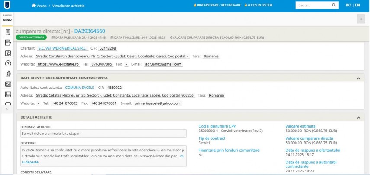Click the e-licitatie logo in the header

7,6
